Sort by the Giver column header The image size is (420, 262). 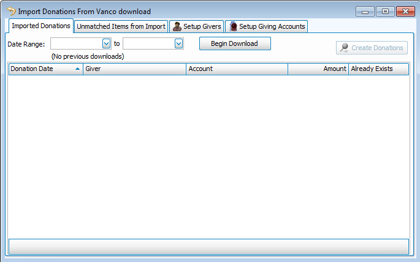134,69
